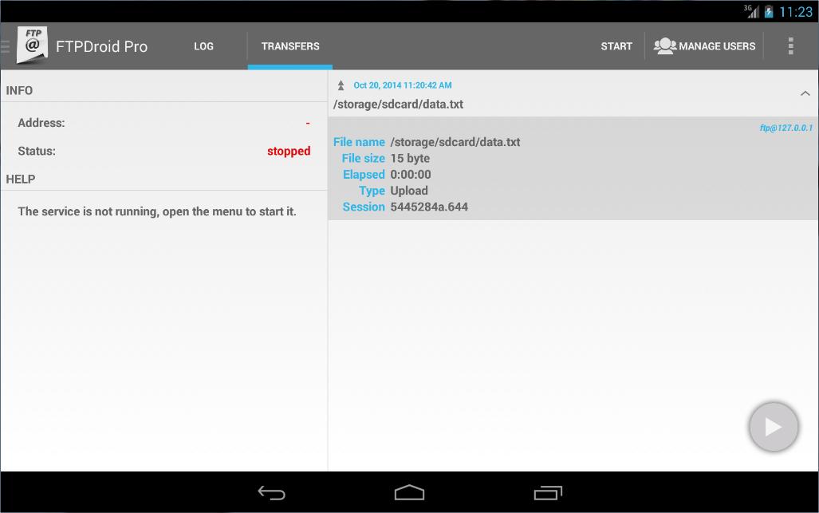Collapse the data.txt transfer entry chevron
819x513 pixels.
(x=805, y=93)
